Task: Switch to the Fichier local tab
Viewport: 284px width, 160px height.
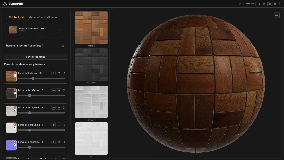Action: [16, 17]
